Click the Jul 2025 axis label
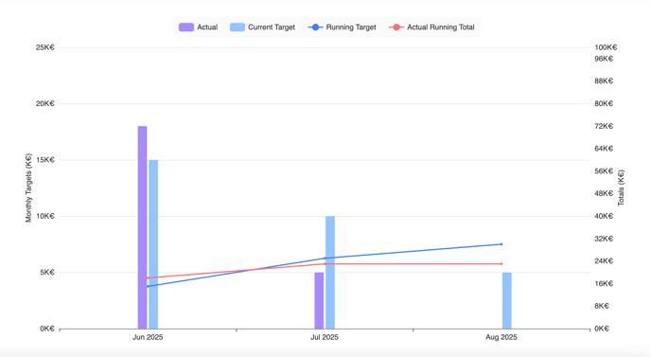This screenshot has height=357, width=651. 325,337
